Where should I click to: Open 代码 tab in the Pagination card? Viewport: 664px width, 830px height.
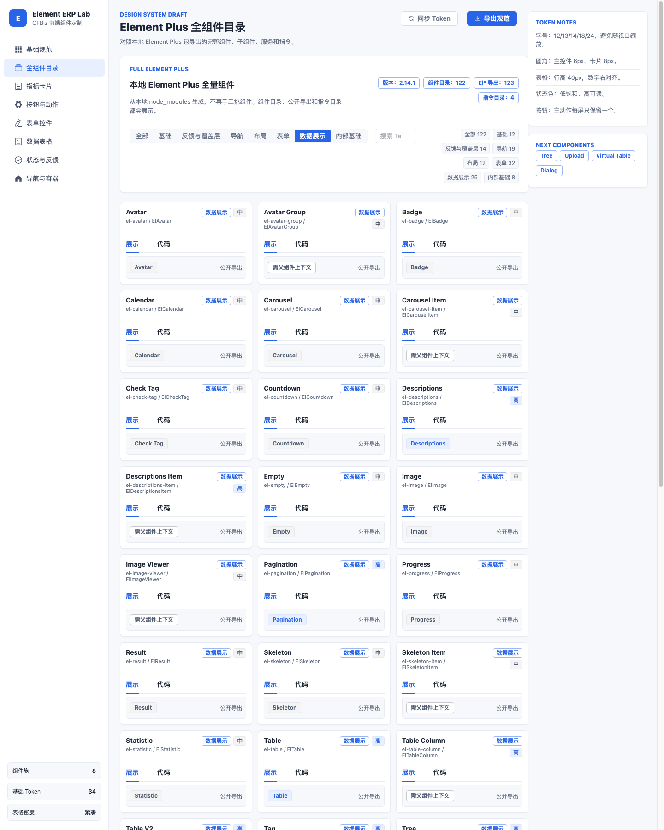pos(302,596)
